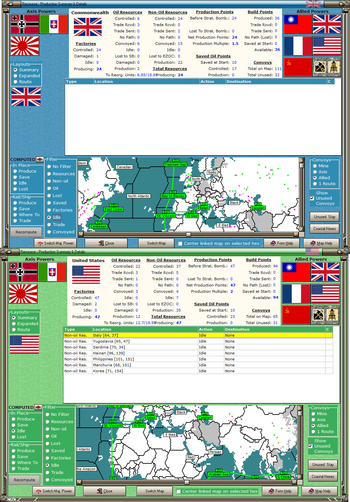Click Location column header, United States list
The width and height of the screenshot is (350, 502).
click(x=145, y=329)
